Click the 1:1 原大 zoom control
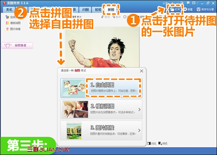The width and height of the screenshot is (217, 155). pyautogui.click(x=77, y=17)
